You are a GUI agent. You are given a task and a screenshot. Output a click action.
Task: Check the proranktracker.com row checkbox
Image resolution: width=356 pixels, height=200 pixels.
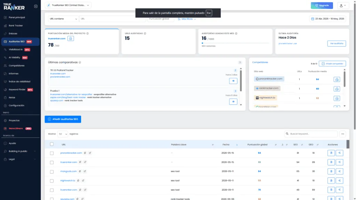click(52, 153)
